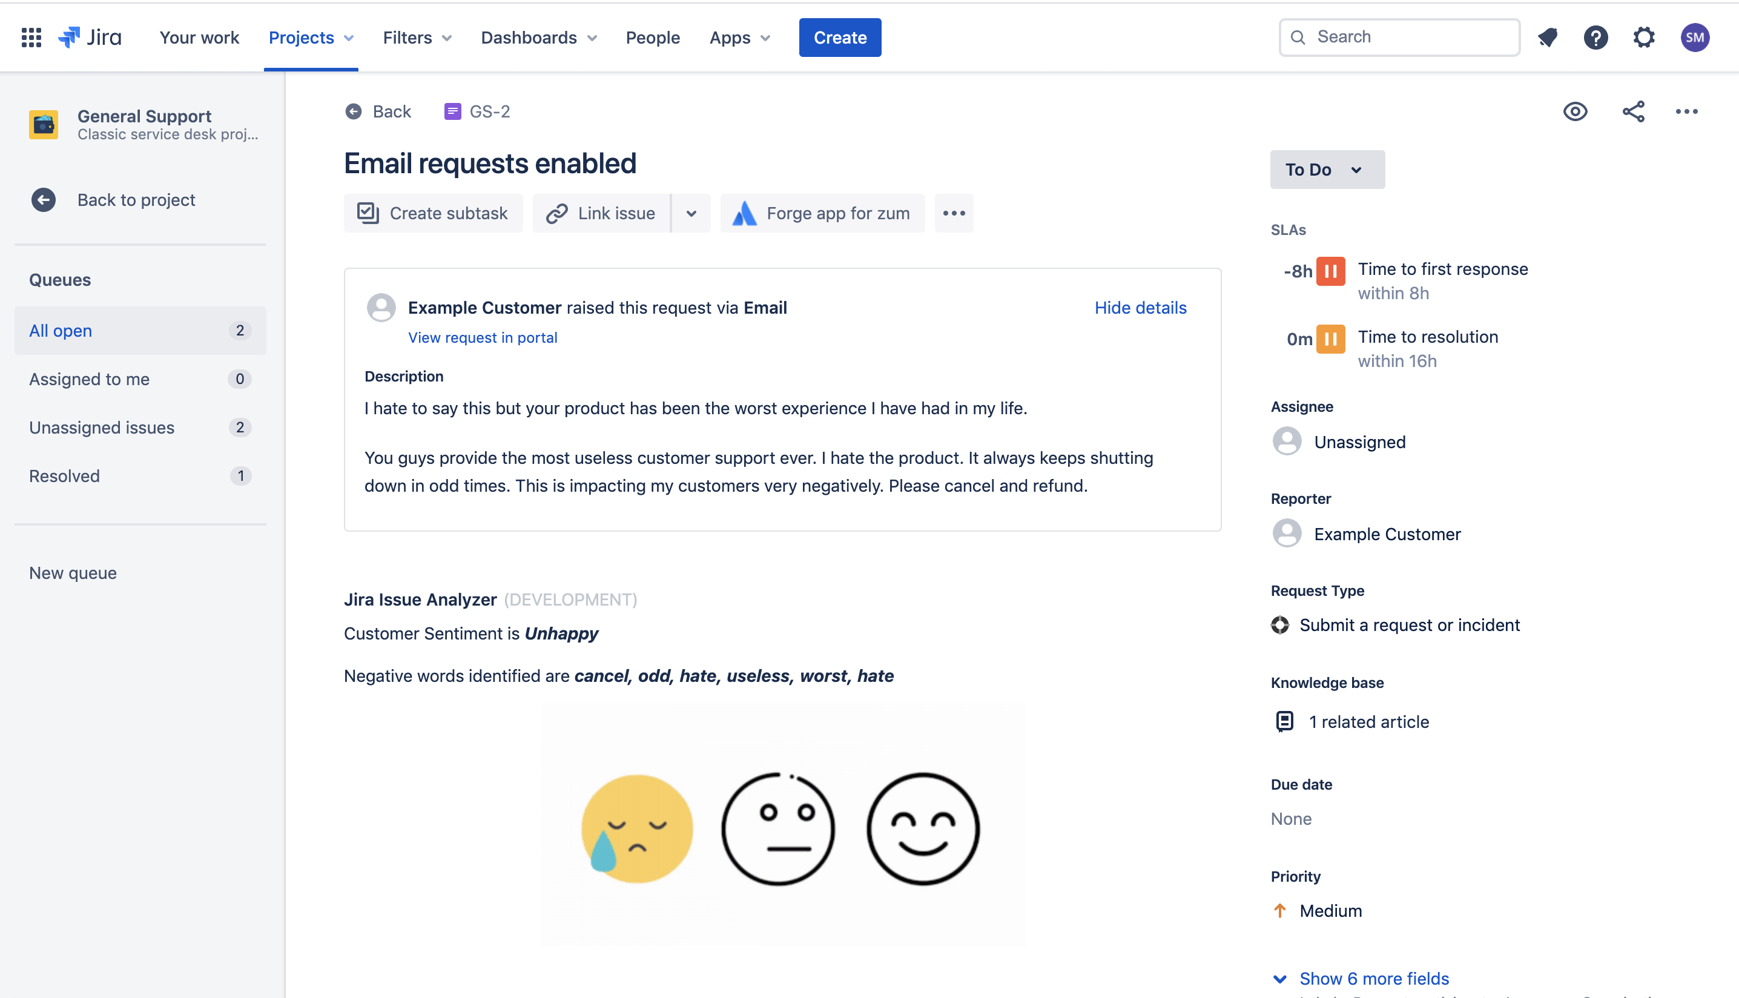
Task: Open the settings gear icon
Action: [1643, 37]
